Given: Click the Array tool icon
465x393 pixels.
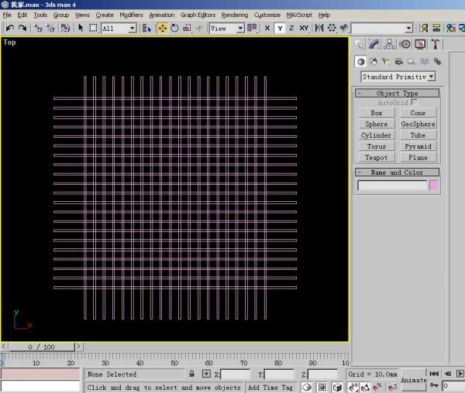Looking at the screenshot, I should click(x=332, y=28).
